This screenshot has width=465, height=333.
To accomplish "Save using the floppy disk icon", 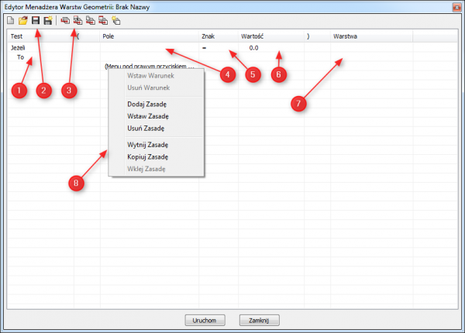I will coord(36,21).
